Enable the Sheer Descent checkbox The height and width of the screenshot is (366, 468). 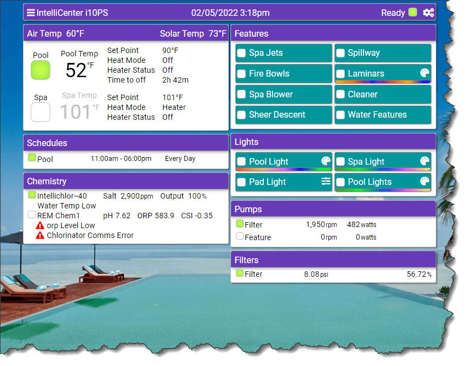pyautogui.click(x=241, y=115)
